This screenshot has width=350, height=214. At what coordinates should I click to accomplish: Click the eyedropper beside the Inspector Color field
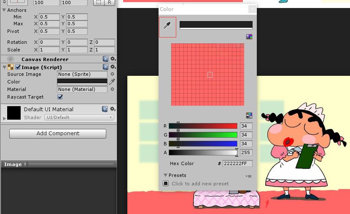coord(112,82)
